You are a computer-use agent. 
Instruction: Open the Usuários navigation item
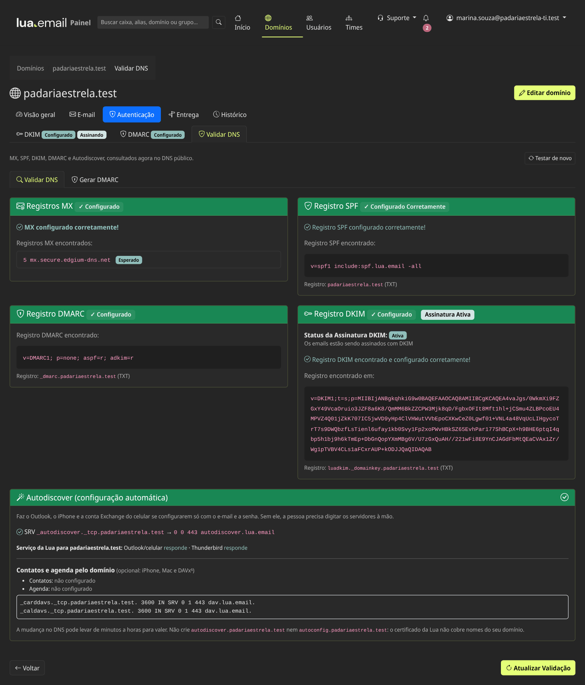click(x=319, y=23)
